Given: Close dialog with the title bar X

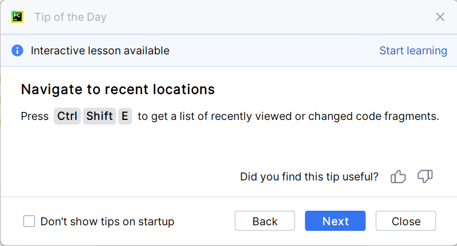Looking at the screenshot, I should pos(440,17).
